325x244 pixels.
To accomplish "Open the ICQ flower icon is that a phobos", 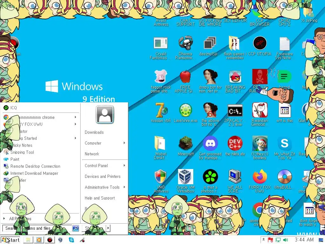I will 210,177.
